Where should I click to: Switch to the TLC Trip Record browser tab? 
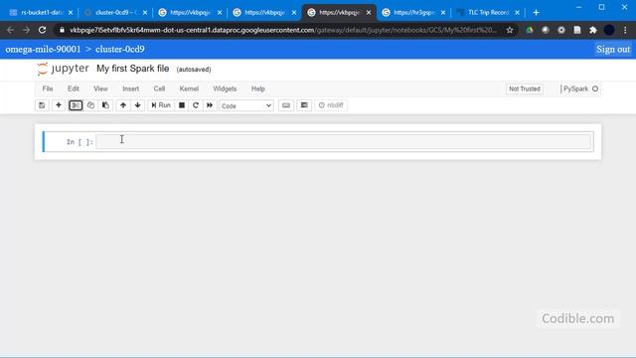point(488,13)
